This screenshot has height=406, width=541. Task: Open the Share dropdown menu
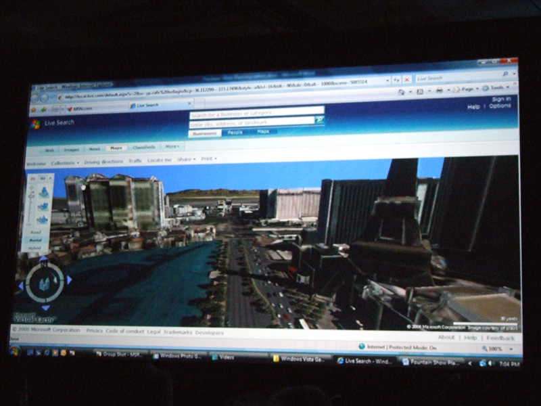tap(187, 159)
